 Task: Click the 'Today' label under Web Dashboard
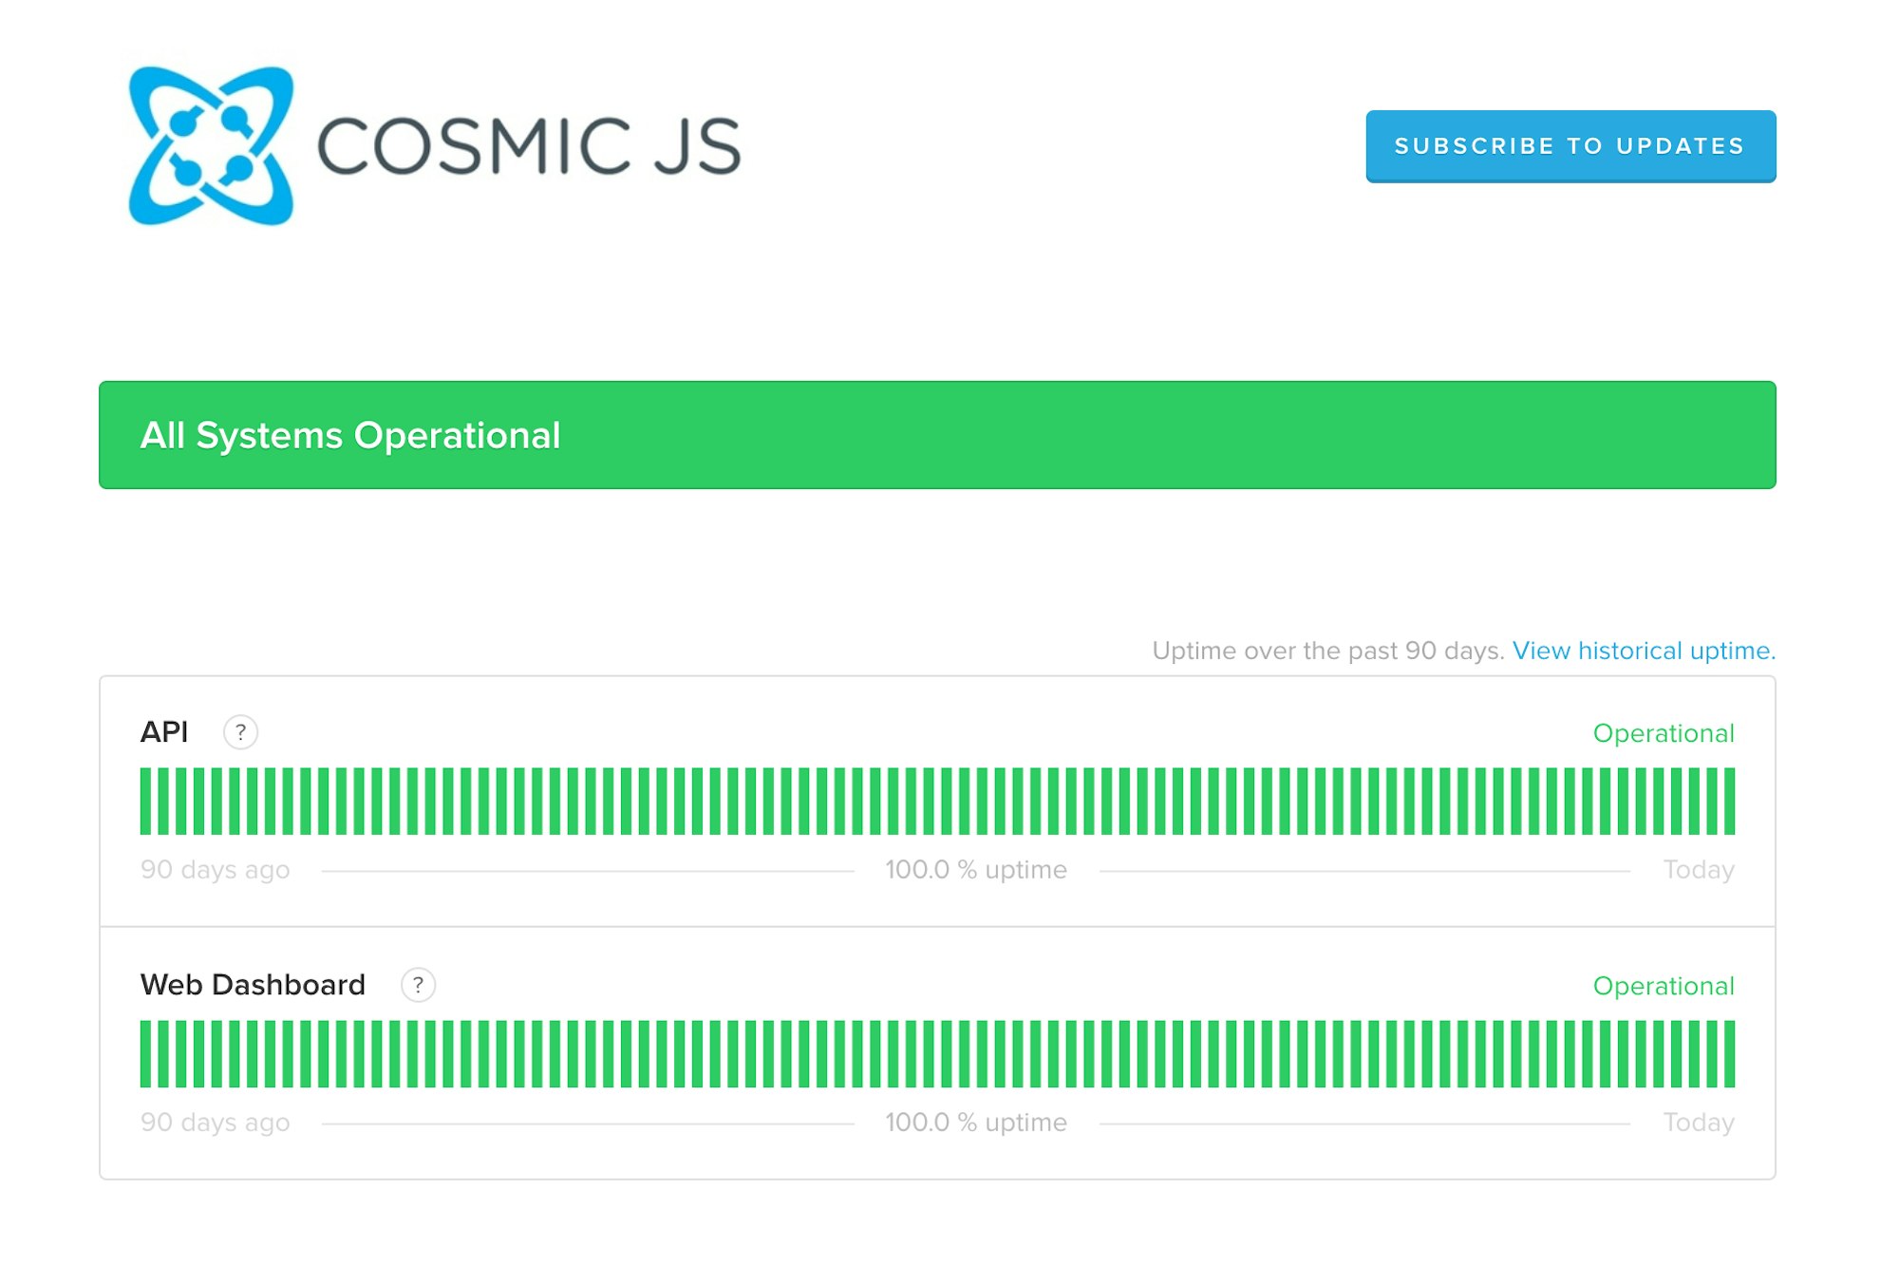click(1698, 1123)
